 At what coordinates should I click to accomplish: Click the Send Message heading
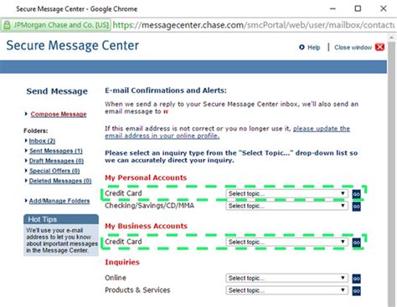point(57,91)
